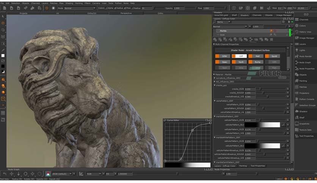The height and width of the screenshot is (183, 317).
Task: Collapse the cracks_grp section
Action: (x=215, y=85)
